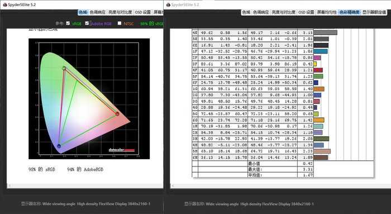
Task: Click the right window horizontal scrollbar left arrow
Action: tap(173, 186)
